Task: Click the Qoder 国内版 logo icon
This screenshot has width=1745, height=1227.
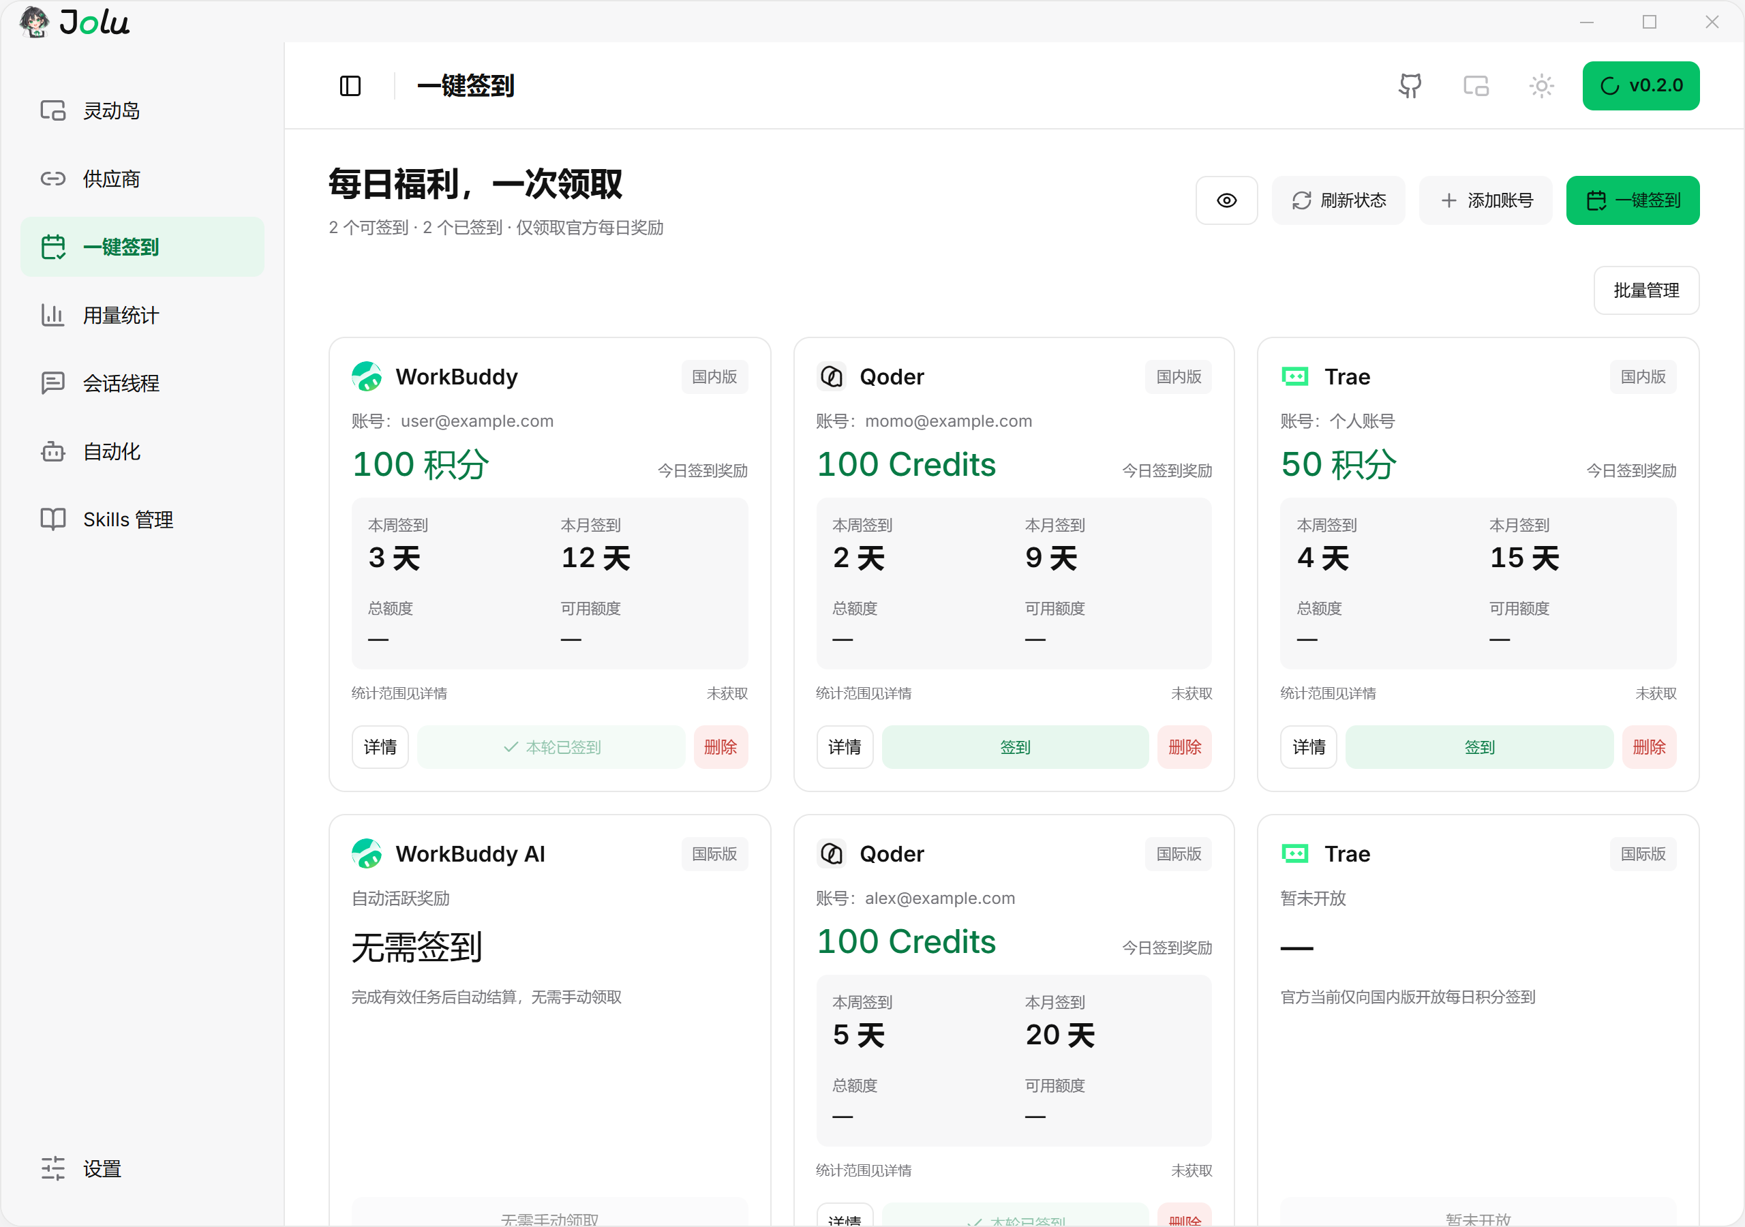Action: [x=832, y=377]
